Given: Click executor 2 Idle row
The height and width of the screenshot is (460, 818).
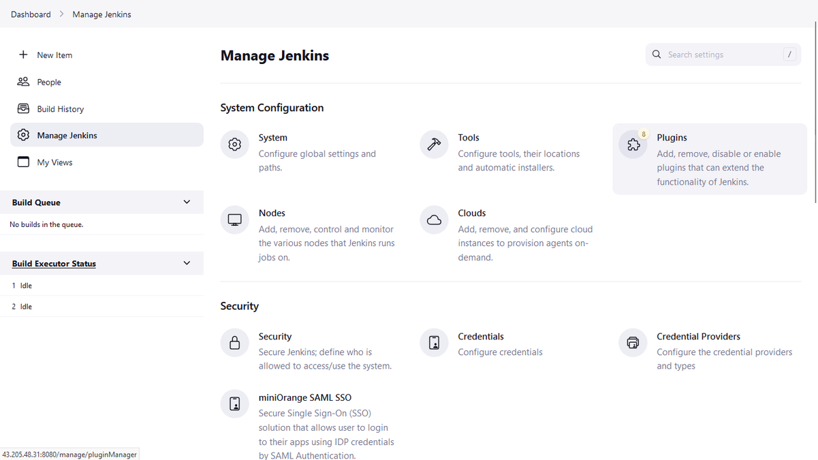Looking at the screenshot, I should (101, 307).
